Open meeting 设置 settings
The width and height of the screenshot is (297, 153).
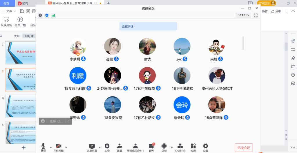tap(206, 148)
